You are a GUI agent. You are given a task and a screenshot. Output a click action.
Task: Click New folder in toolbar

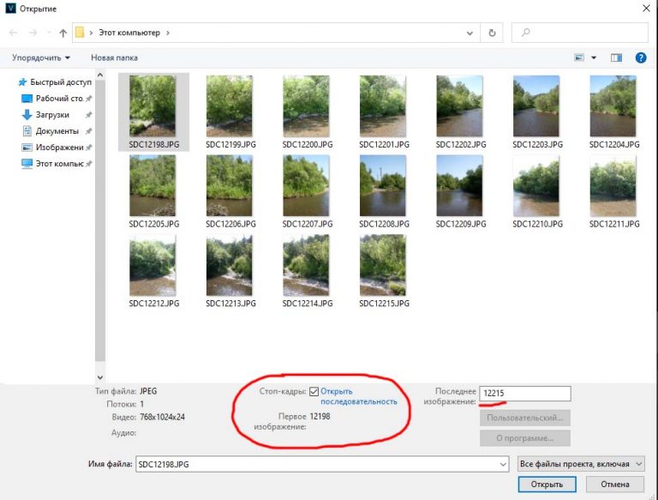click(x=115, y=57)
